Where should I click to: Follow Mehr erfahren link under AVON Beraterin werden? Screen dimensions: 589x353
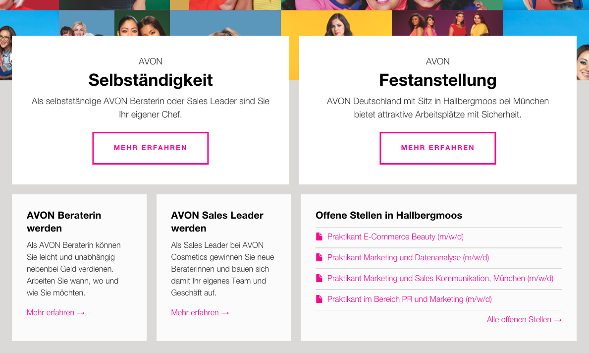[x=55, y=313]
